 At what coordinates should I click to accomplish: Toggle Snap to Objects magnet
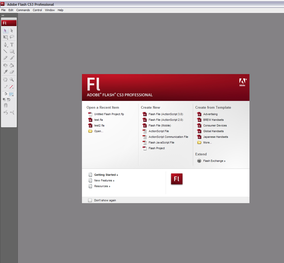click(6, 105)
